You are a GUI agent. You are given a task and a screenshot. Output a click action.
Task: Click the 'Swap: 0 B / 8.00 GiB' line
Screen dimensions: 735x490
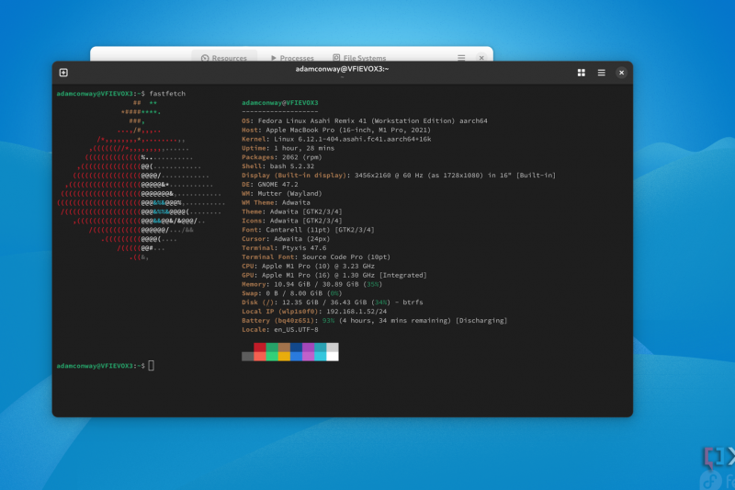tap(292, 293)
